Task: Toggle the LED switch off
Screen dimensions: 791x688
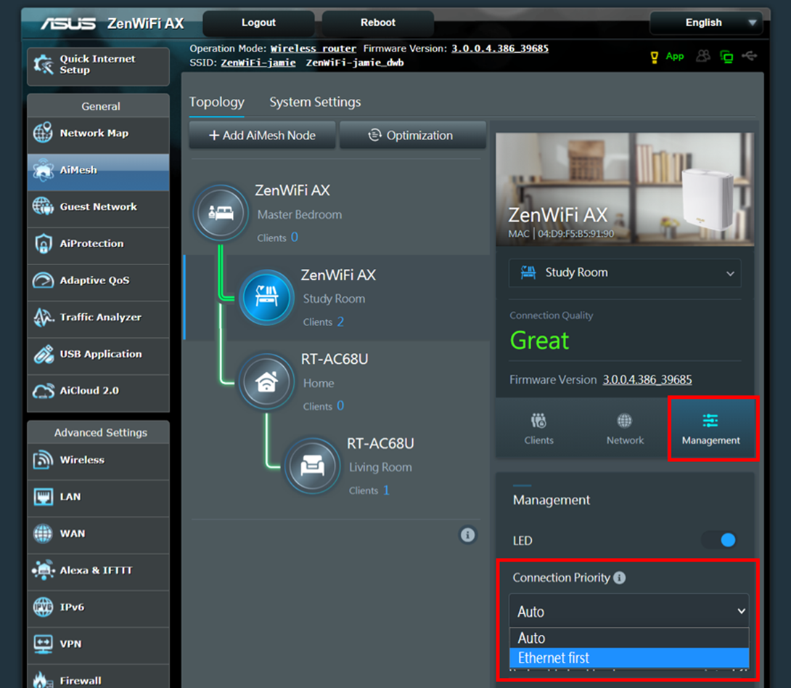Action: pos(721,540)
